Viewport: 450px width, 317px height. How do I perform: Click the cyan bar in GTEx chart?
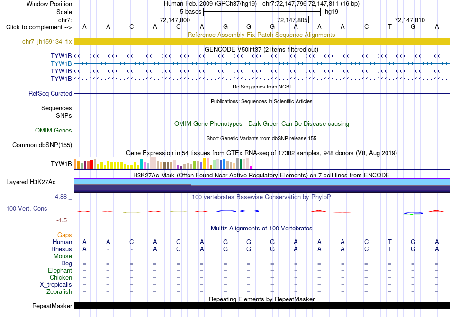141,164
